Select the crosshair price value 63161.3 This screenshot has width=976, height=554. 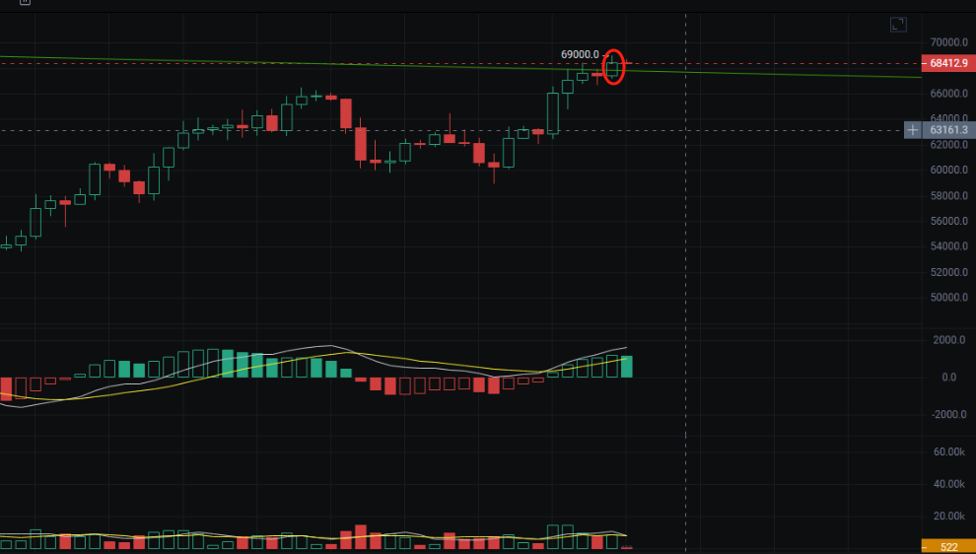(948, 130)
